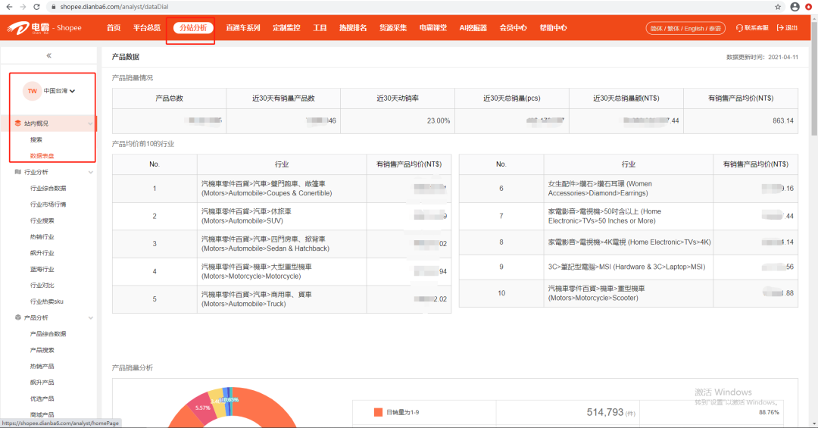This screenshot has height=428, width=818.
Task: Click the TW region avatar badge
Action: coord(33,91)
